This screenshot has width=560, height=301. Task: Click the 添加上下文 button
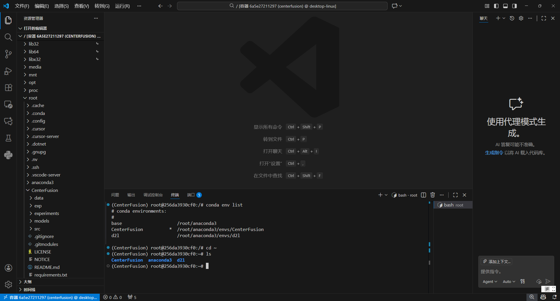pos(496,262)
